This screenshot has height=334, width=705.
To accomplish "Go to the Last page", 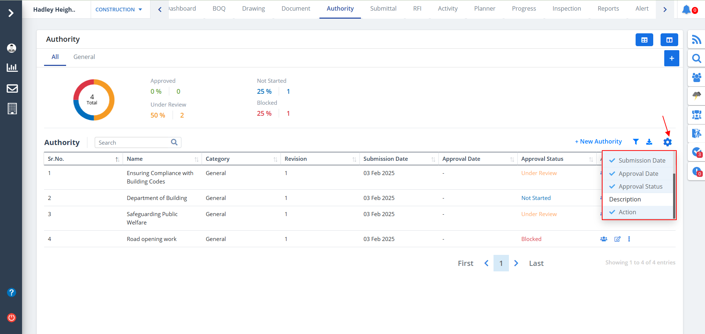I will coord(536,263).
